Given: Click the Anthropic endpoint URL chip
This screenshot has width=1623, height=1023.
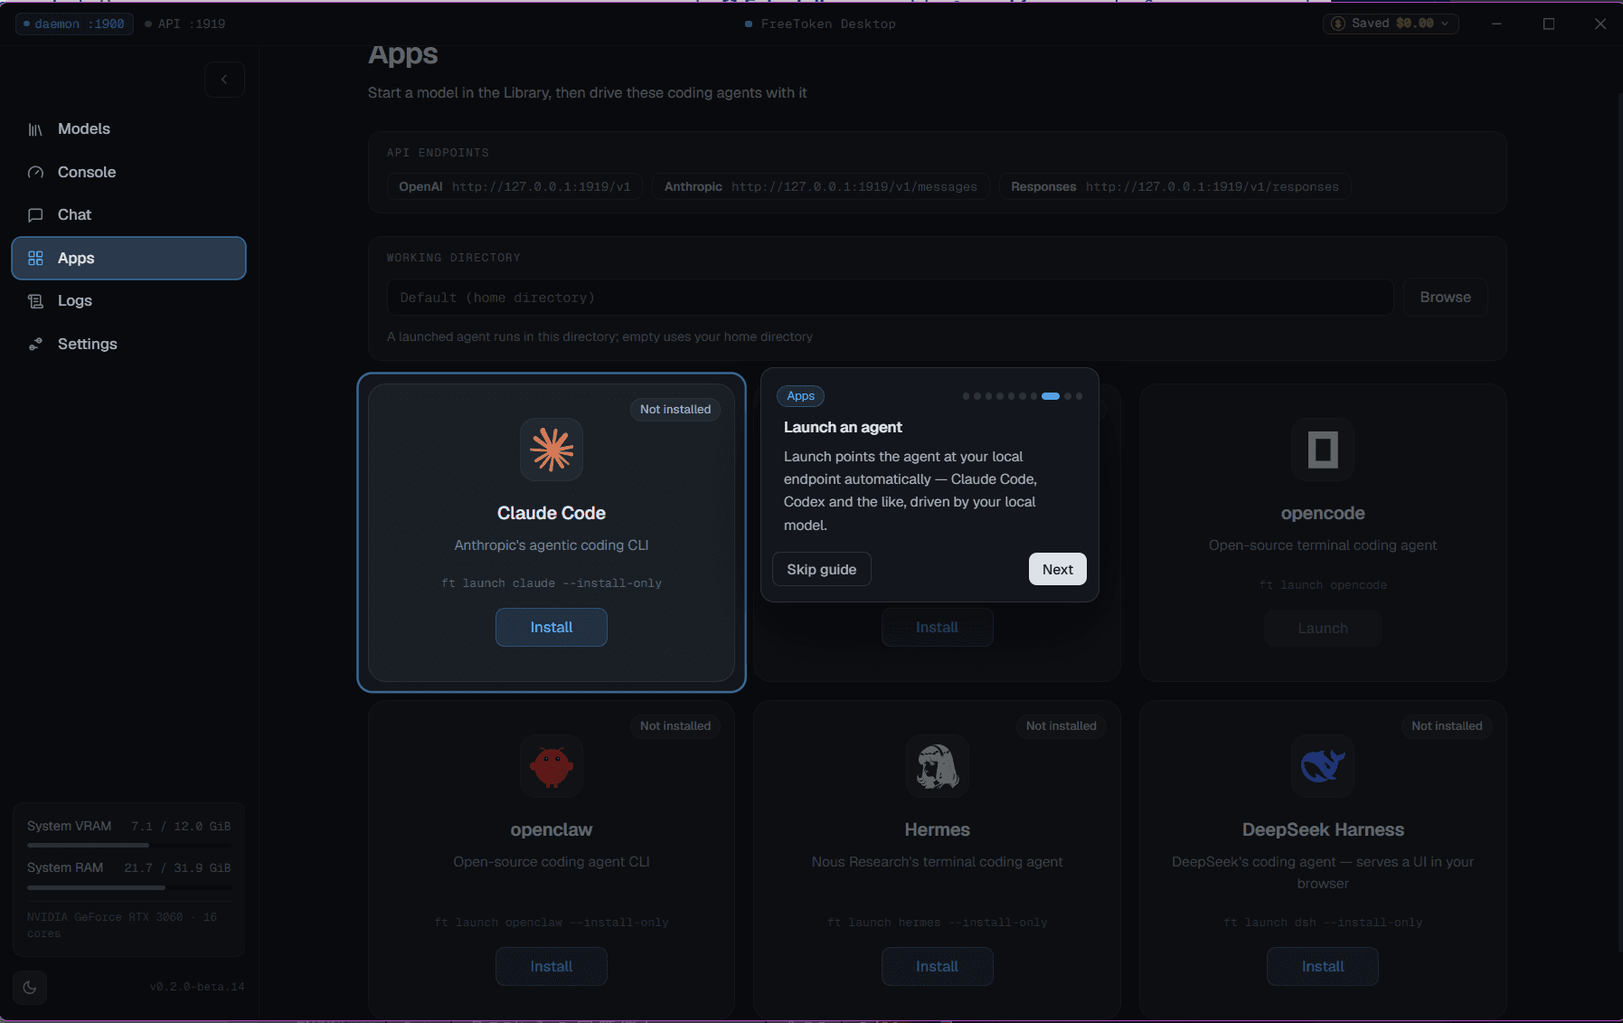Looking at the screenshot, I should tap(821, 187).
